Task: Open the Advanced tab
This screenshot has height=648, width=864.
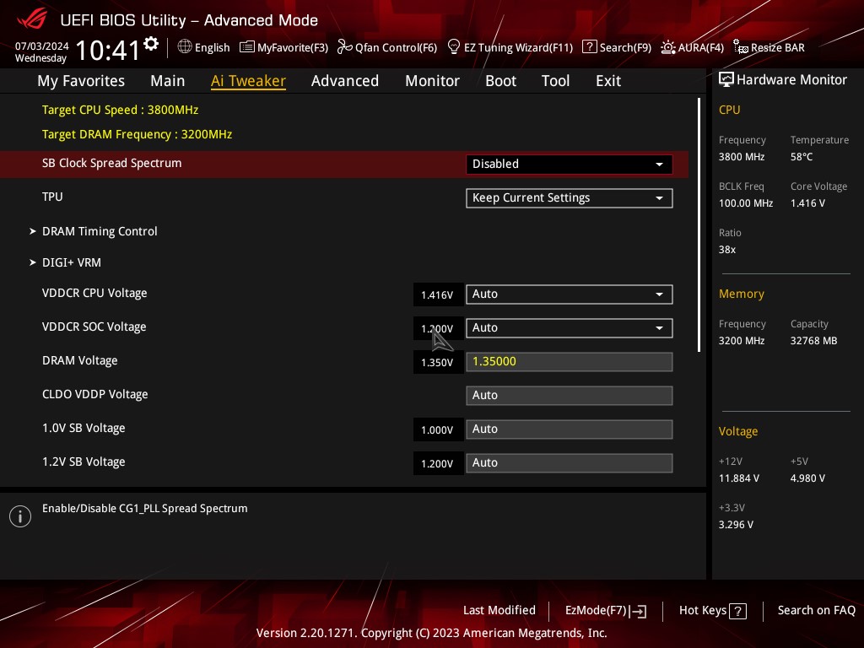Action: pyautogui.click(x=345, y=81)
